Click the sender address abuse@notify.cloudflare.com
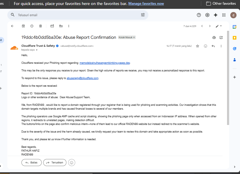This screenshot has width=240, height=174. click(x=77, y=46)
